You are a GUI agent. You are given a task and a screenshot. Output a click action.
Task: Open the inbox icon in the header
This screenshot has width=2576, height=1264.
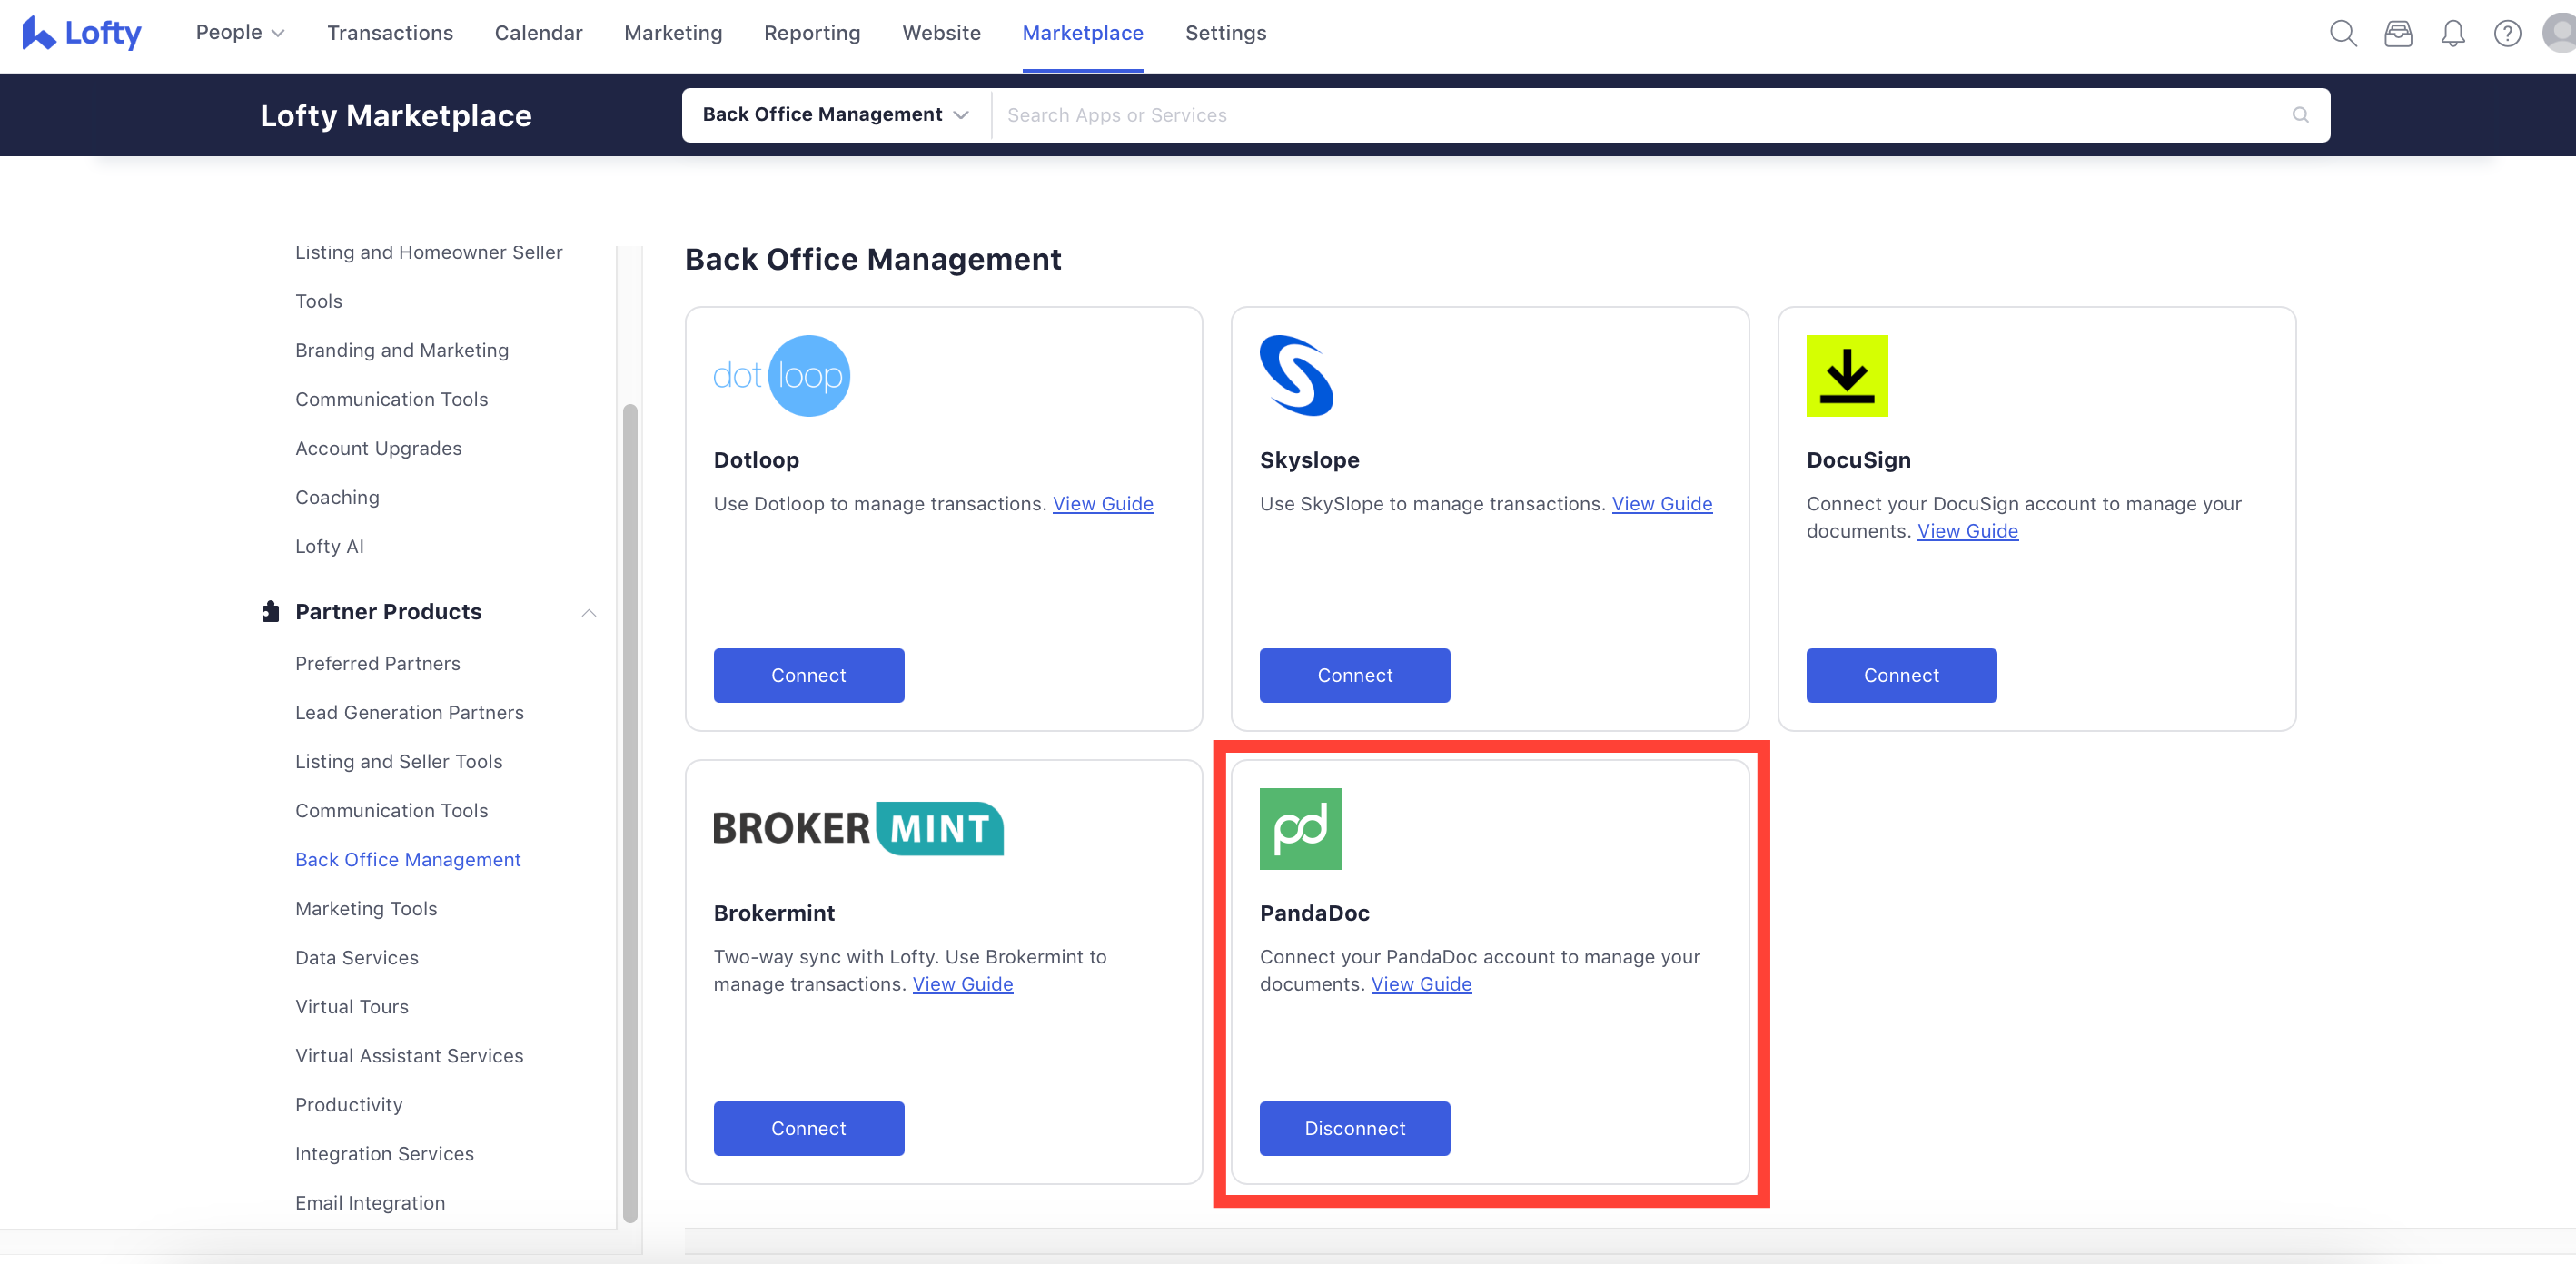pos(2399,32)
